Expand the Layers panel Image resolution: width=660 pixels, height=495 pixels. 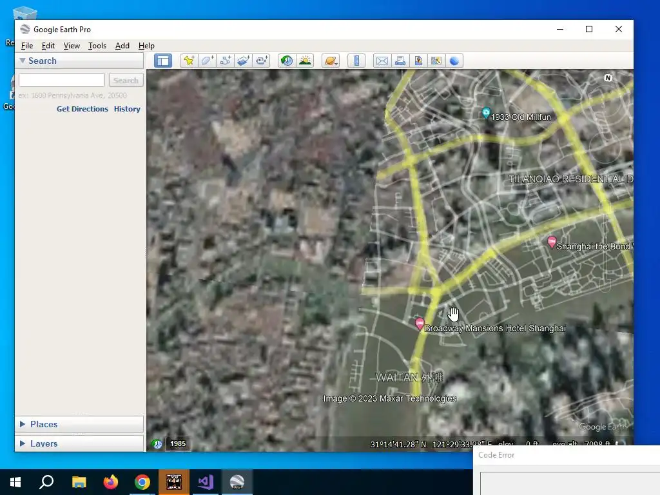23,443
